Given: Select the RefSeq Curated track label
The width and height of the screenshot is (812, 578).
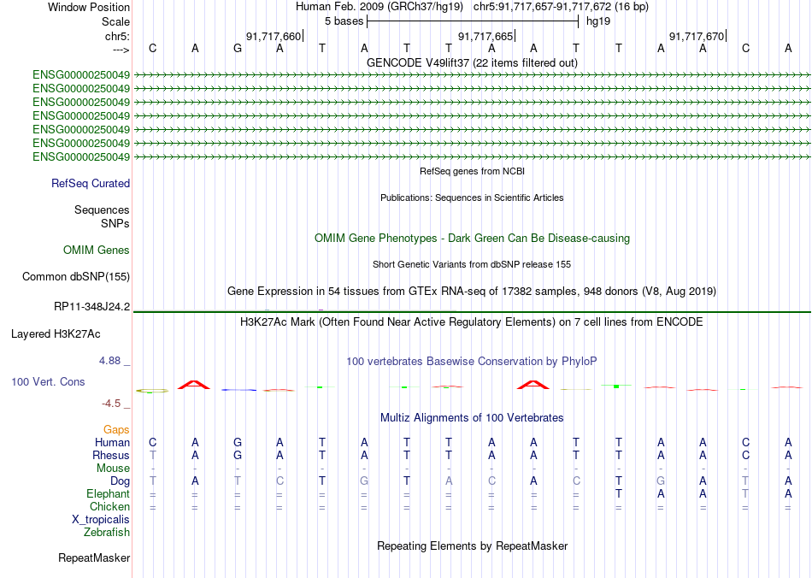Looking at the screenshot, I should click(91, 183).
